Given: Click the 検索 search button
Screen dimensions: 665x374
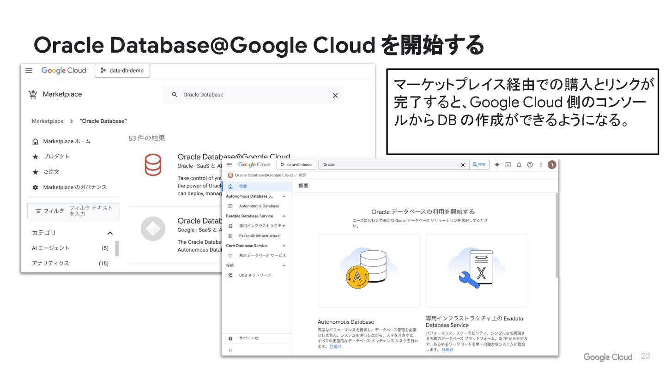Looking at the screenshot, I should (x=479, y=164).
